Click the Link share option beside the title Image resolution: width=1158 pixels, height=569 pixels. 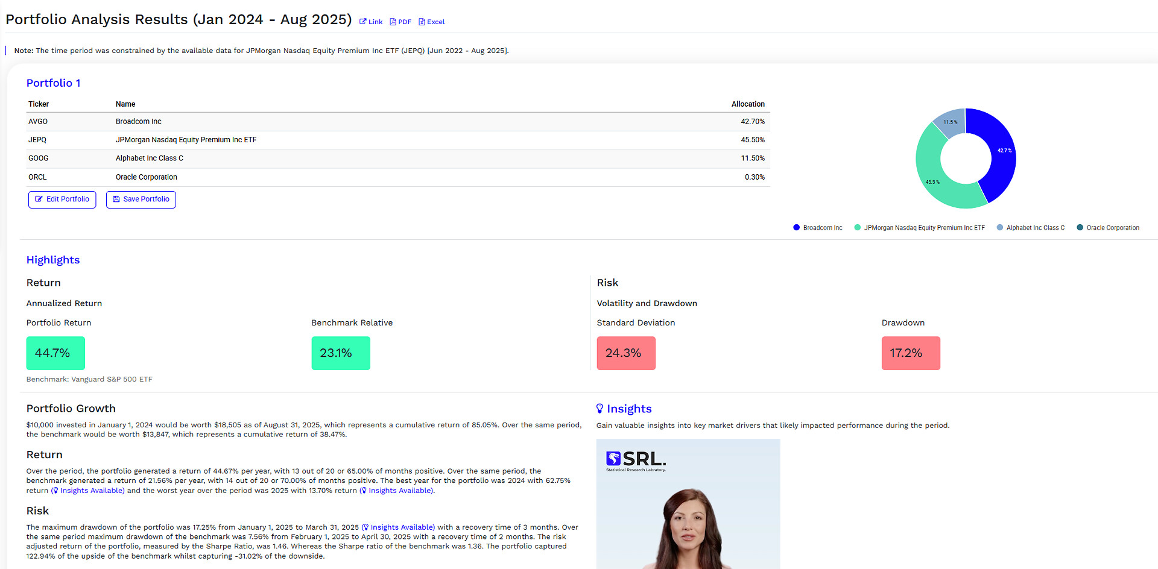coord(371,22)
